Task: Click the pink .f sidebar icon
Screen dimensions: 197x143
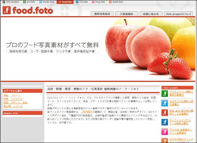Action: pos(165,132)
